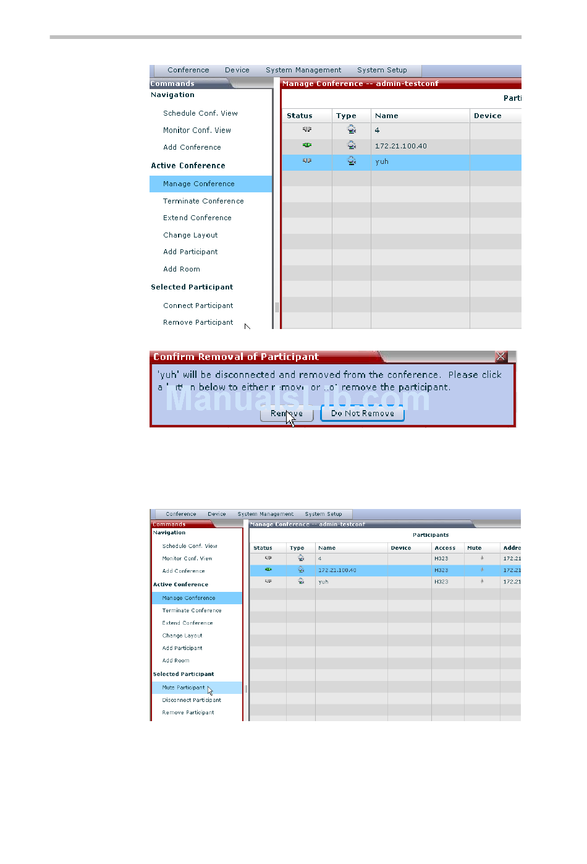Open the System Setup menu in lower window

click(323, 514)
